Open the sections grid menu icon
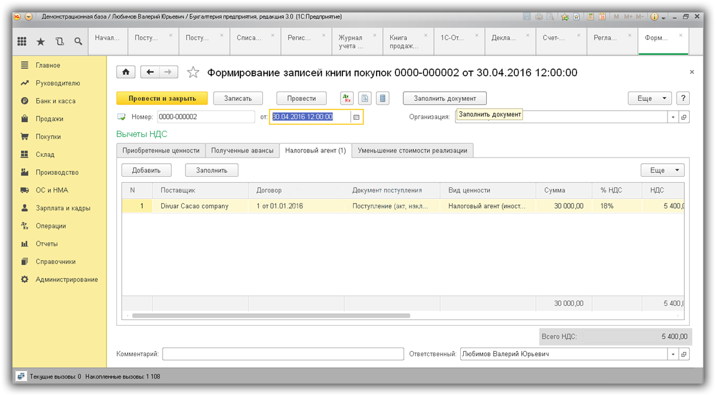716x396 pixels. 22,42
